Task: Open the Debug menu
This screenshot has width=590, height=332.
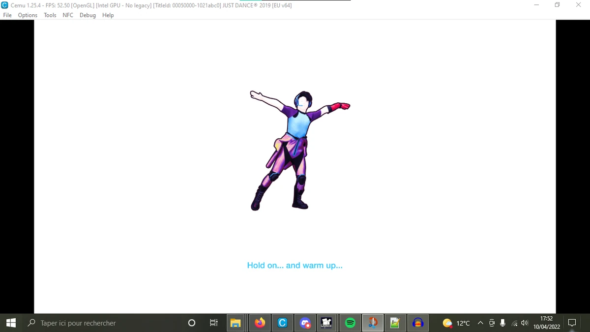Action: click(x=88, y=15)
